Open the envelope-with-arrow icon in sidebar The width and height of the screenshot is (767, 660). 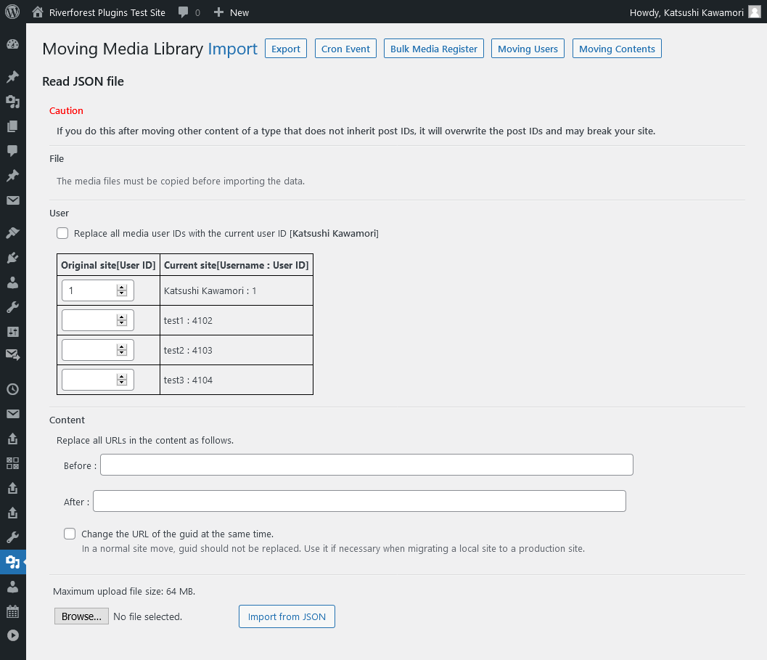[13, 355]
